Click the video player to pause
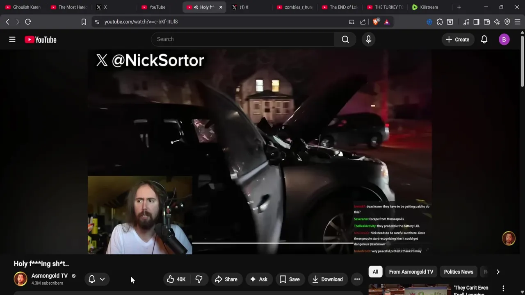This screenshot has height=295, width=525. tap(260, 152)
